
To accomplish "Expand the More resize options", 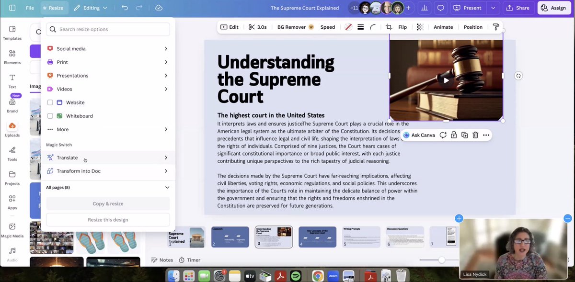I will click(108, 129).
